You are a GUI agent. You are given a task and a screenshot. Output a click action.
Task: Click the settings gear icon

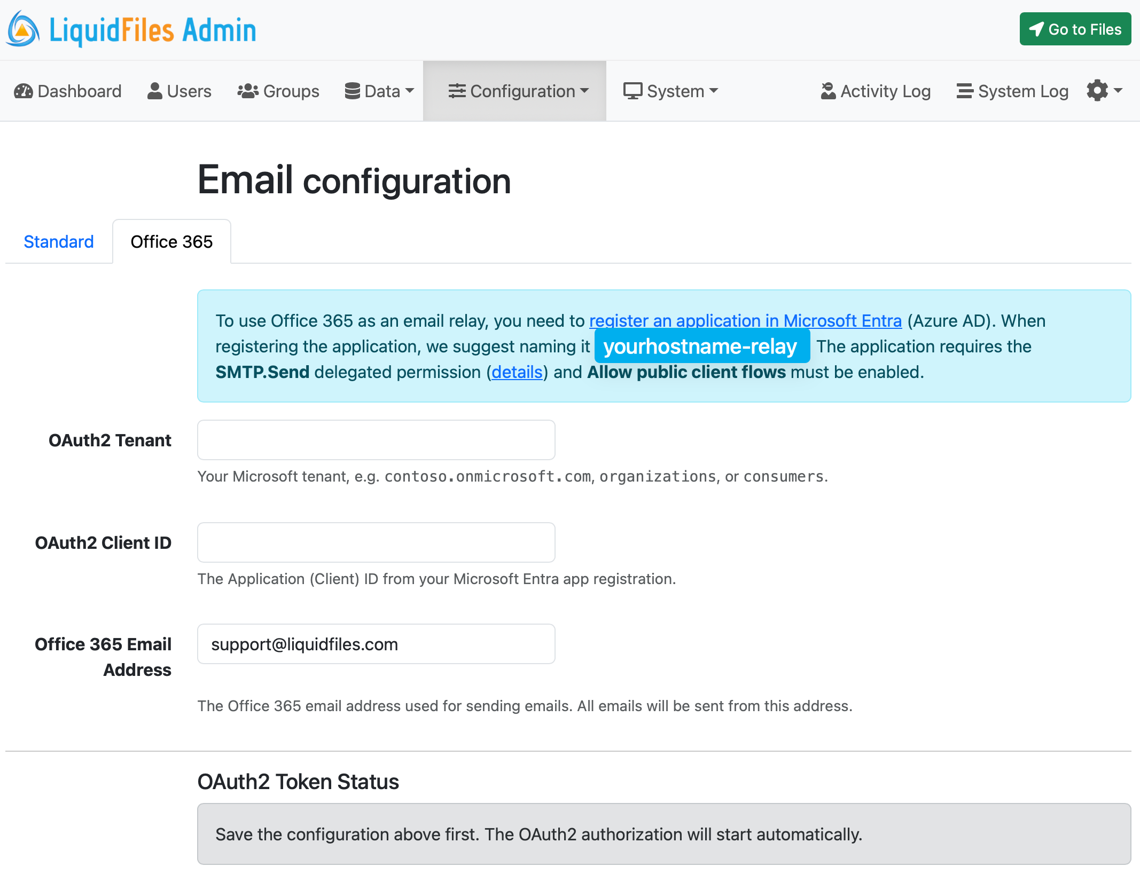click(1097, 91)
